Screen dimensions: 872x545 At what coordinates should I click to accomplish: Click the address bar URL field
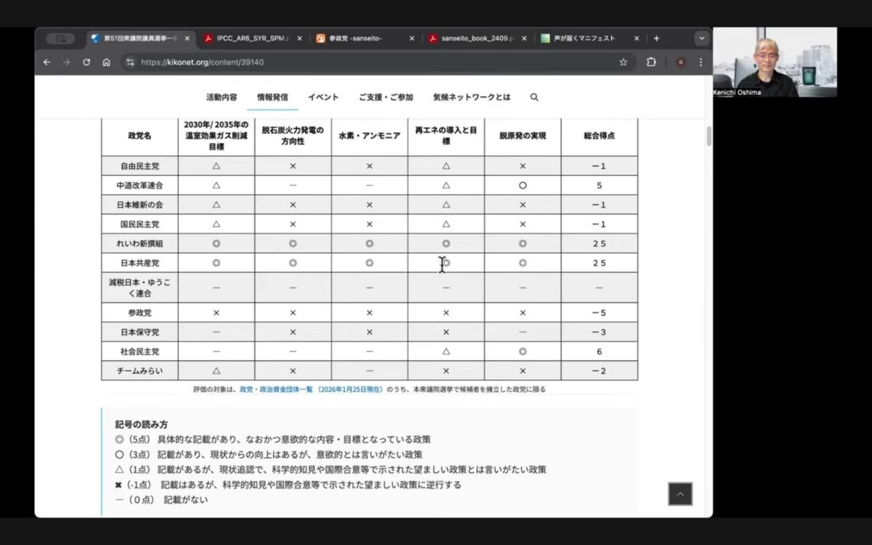363,62
